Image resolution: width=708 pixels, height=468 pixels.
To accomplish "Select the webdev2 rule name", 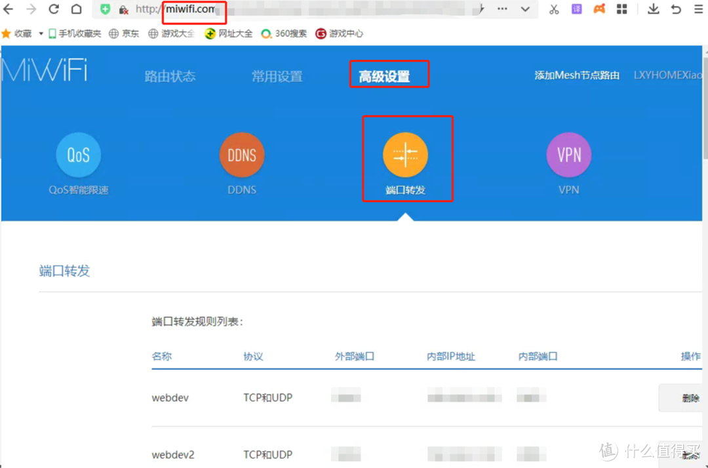I will tap(173, 454).
